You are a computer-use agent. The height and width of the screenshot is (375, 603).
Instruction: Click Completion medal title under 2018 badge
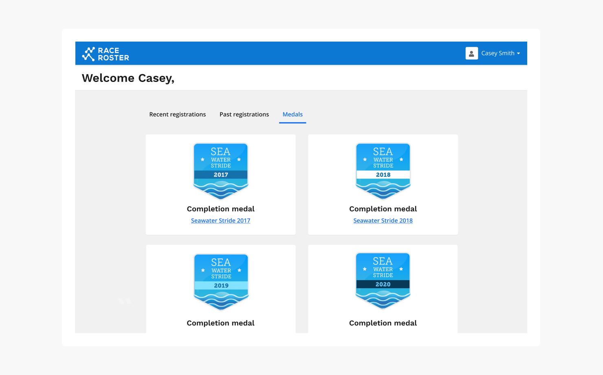[383, 209]
